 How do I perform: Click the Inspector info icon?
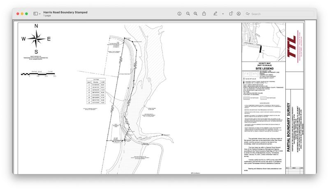(x=179, y=14)
